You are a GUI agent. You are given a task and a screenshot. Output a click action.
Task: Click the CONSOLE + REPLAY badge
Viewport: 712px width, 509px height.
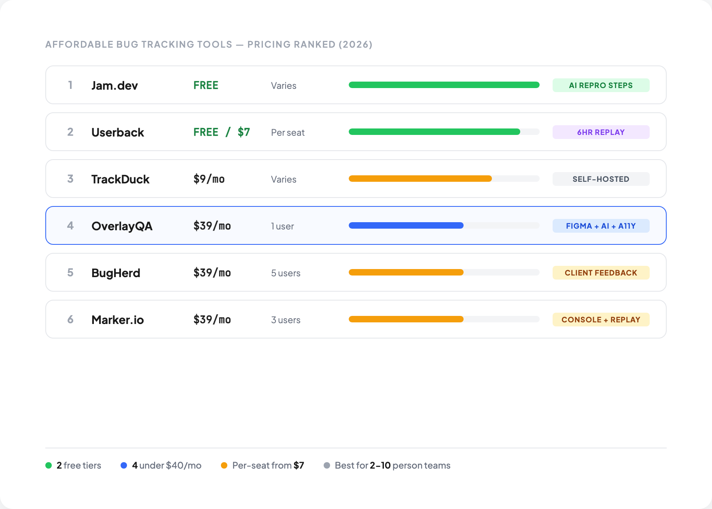[601, 320]
